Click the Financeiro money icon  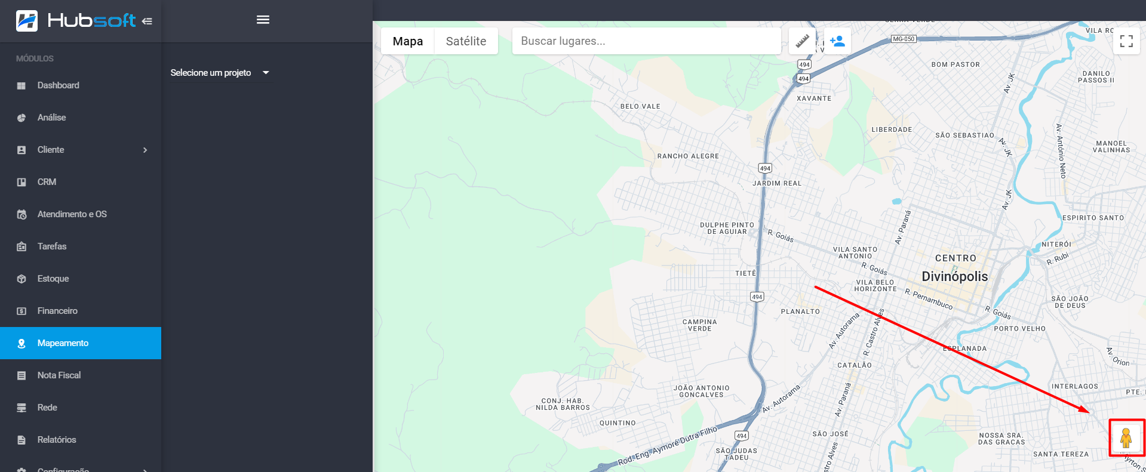coord(21,311)
